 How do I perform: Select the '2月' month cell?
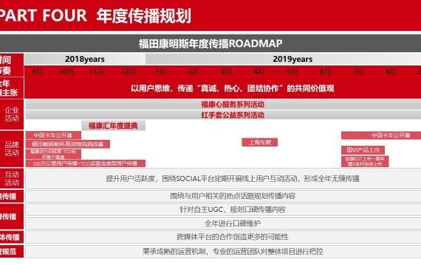coord(193,71)
